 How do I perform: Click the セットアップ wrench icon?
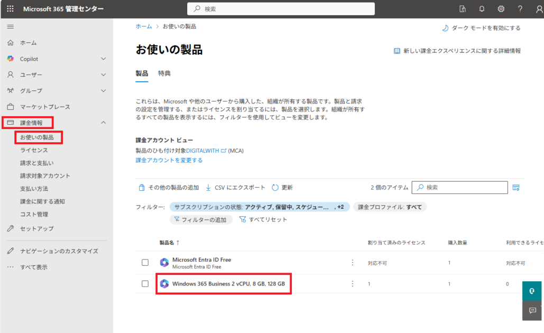pos(11,228)
